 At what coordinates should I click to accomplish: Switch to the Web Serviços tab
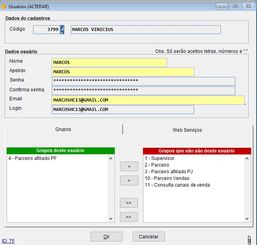tap(187, 130)
